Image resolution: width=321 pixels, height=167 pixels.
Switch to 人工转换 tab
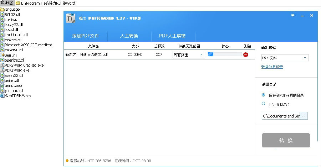pos(129,36)
